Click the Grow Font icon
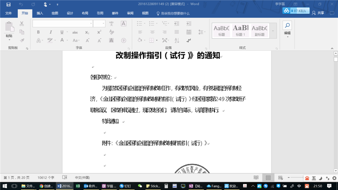This screenshot has width=338, height=190. pyautogui.click(x=87, y=40)
